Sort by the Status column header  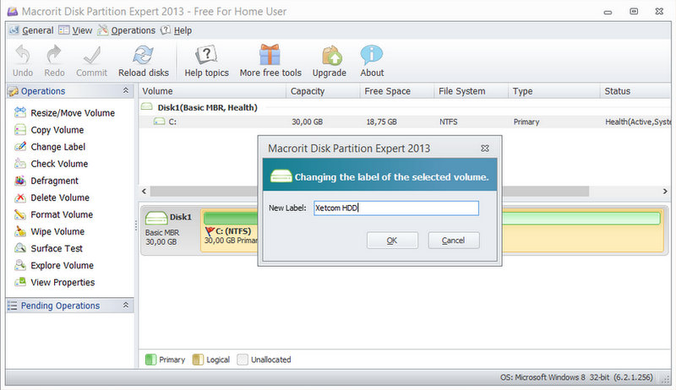pos(635,91)
